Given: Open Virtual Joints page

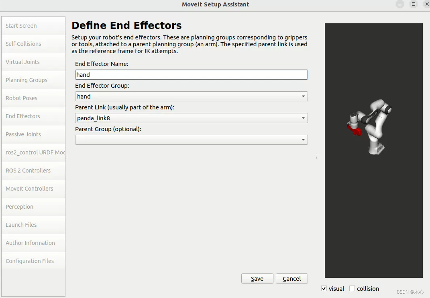Looking at the screenshot, I should (x=33, y=62).
